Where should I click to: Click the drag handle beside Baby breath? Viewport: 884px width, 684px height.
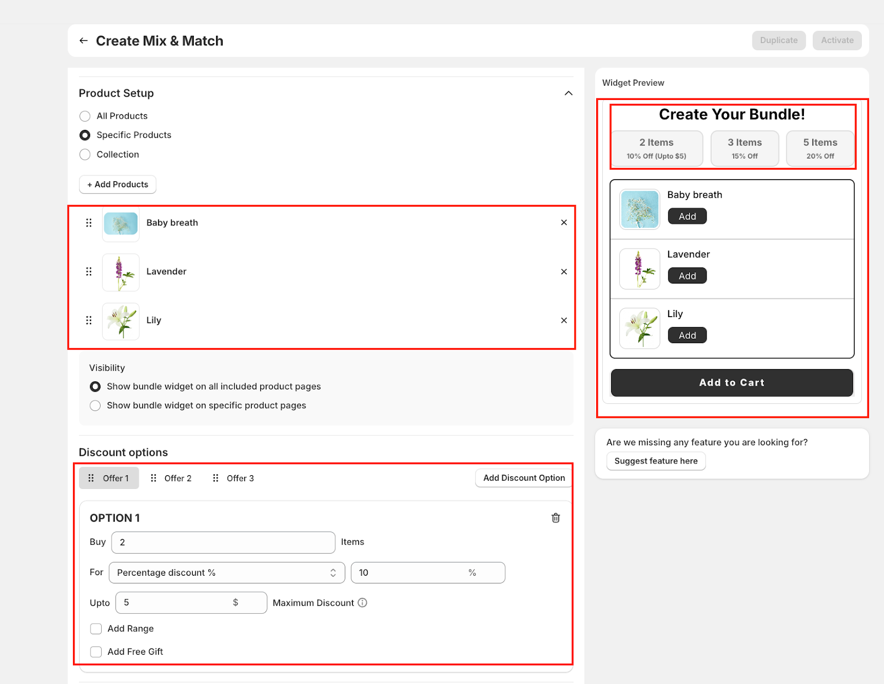[89, 223]
